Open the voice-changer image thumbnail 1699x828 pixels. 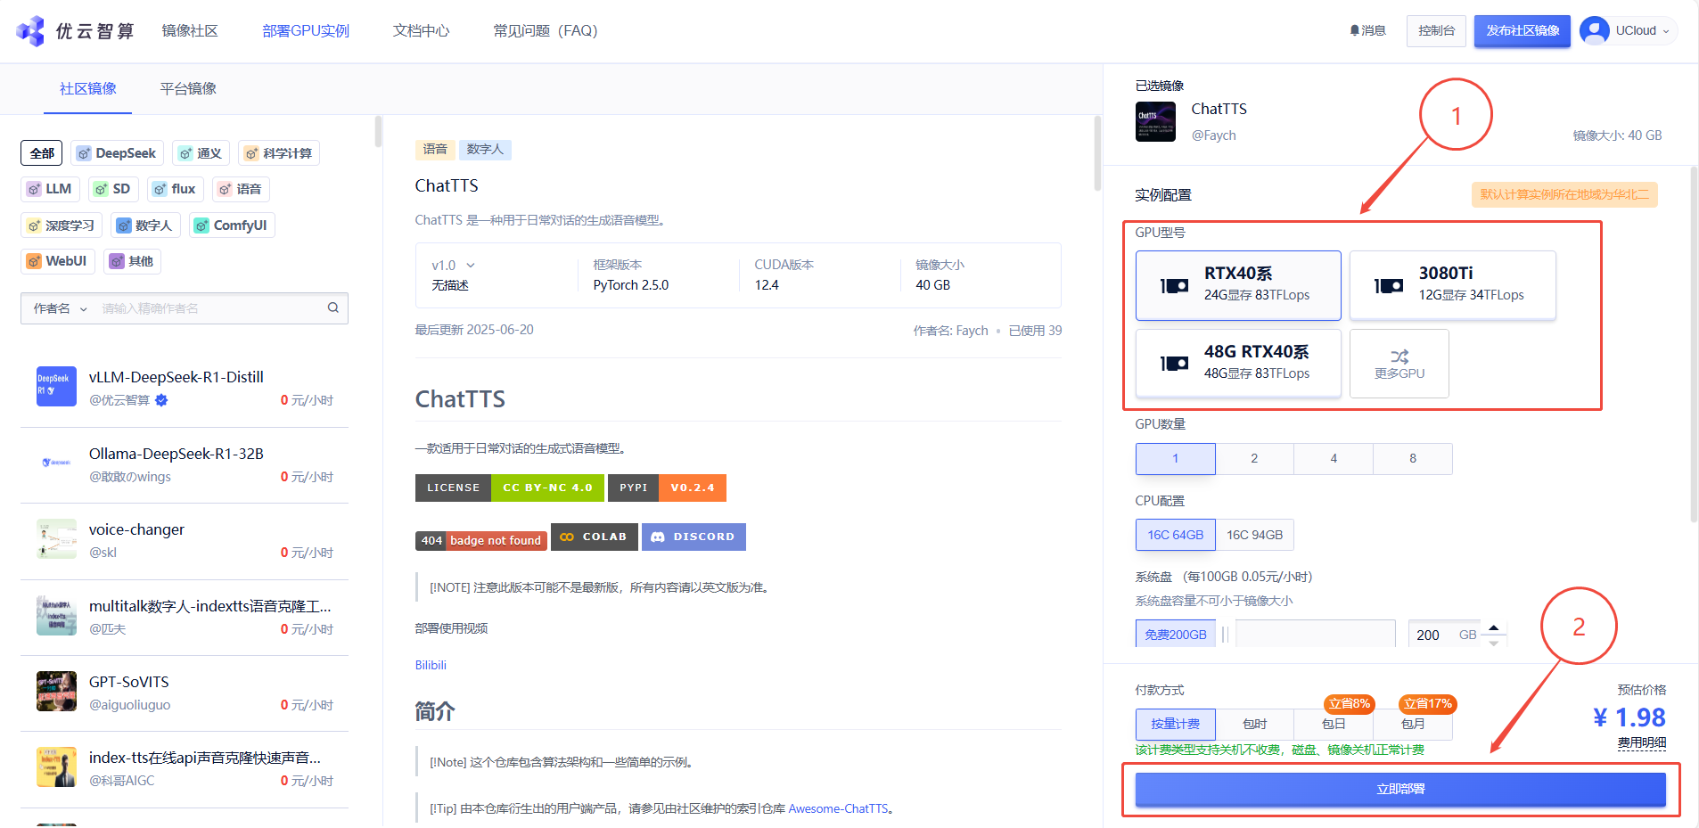point(56,538)
